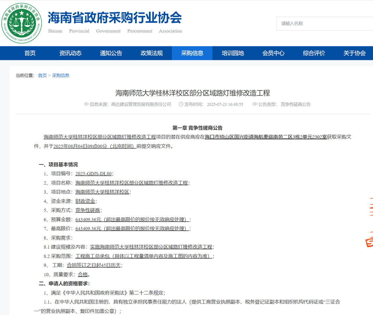Open the 综合评价 menu item
The image size is (373, 315).
tap(314, 53)
